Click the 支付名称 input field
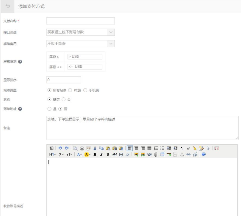241x216 pixels. tap(81, 21)
